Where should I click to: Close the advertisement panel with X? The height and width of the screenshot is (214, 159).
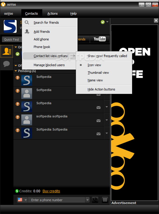156,20
